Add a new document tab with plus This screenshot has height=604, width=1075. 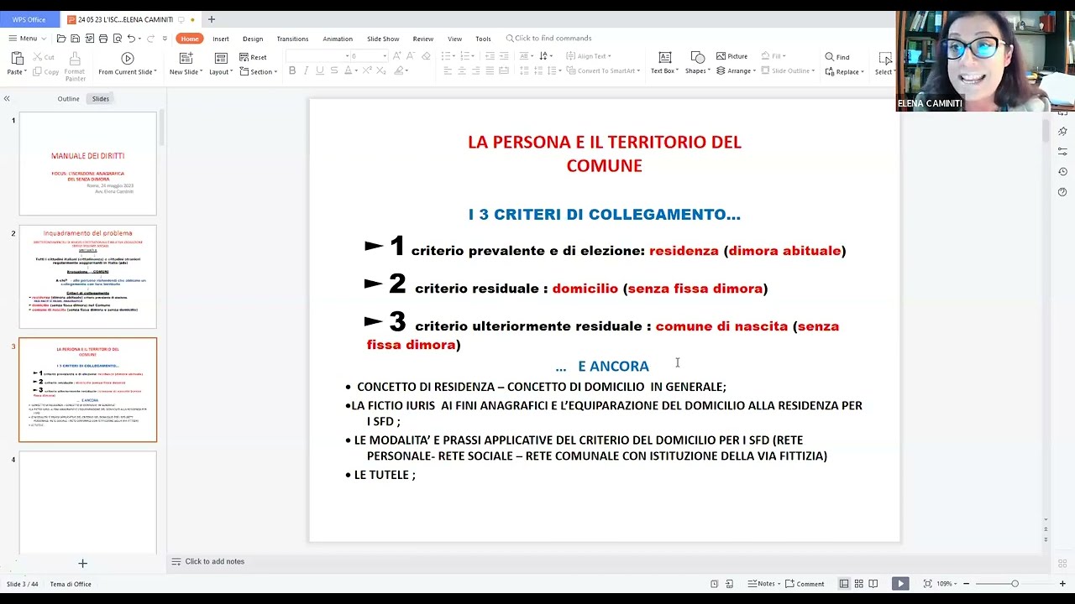point(211,19)
